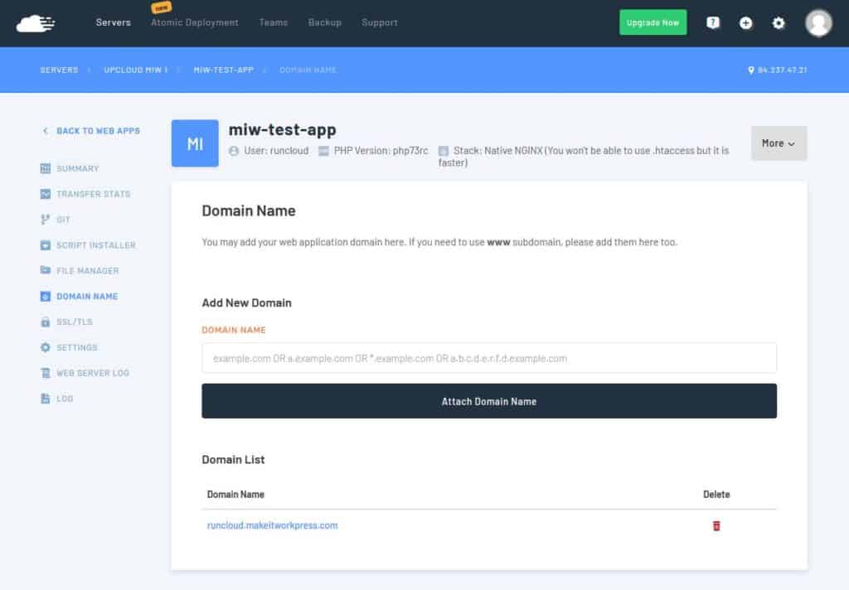The height and width of the screenshot is (590, 849).
Task: Expand the More dropdown
Action: pyautogui.click(x=779, y=143)
